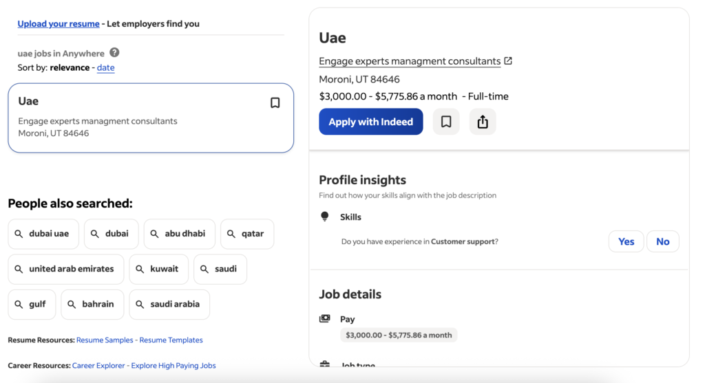Image resolution: width=705 pixels, height=383 pixels.
Task: Open external link icon next to company name
Action: pos(508,61)
